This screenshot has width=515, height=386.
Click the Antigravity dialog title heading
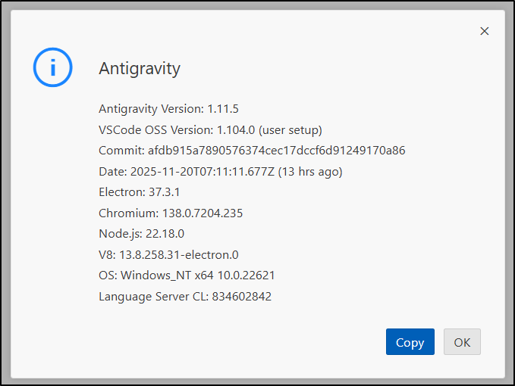(140, 68)
